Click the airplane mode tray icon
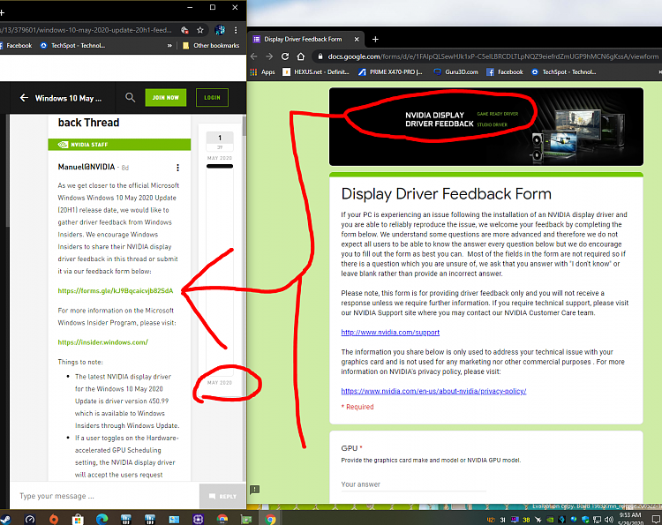Image resolution: width=662 pixels, height=525 pixels. [538, 520]
